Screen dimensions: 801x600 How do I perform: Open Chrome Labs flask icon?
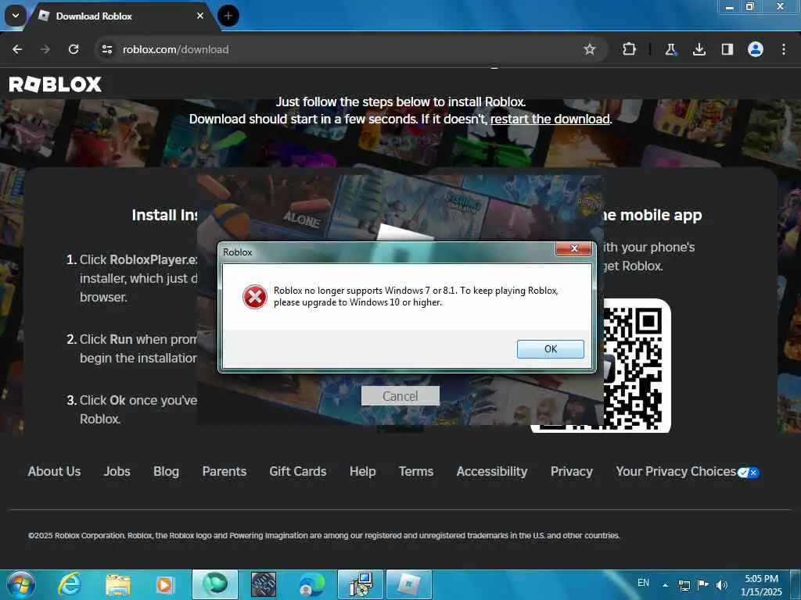click(x=670, y=49)
